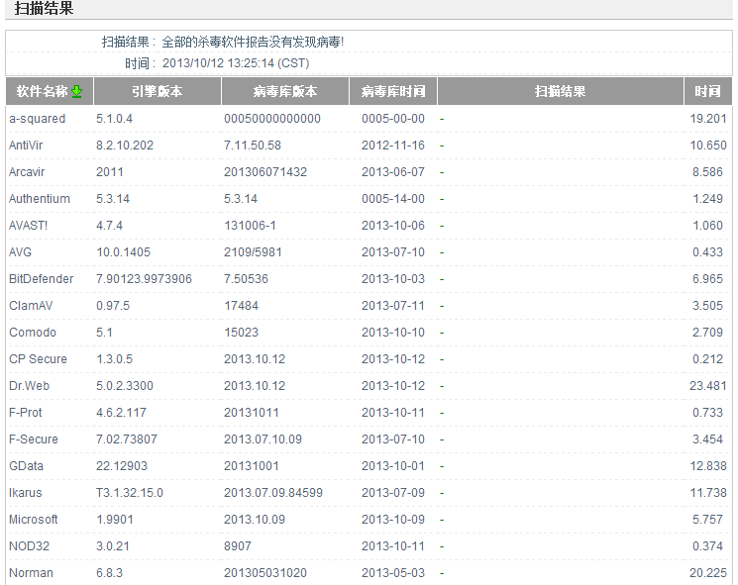Click virus database version 131006-1
The image size is (738, 585).
tap(250, 226)
